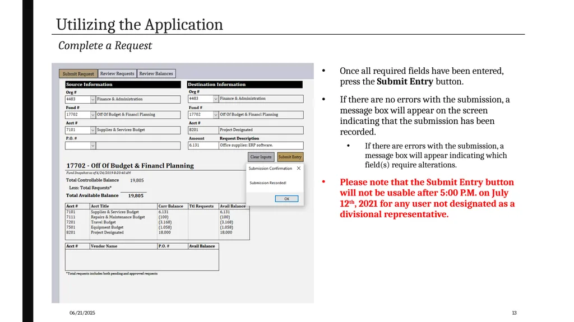The height and width of the screenshot is (322, 574).
Task: Click the Vendor Name column header
Action: coord(104,246)
